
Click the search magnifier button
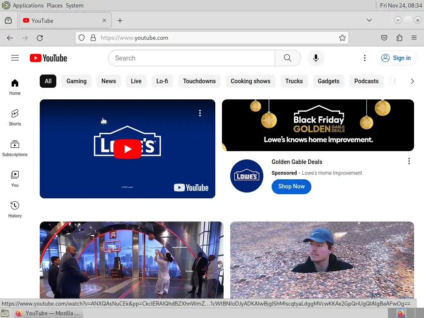click(288, 58)
